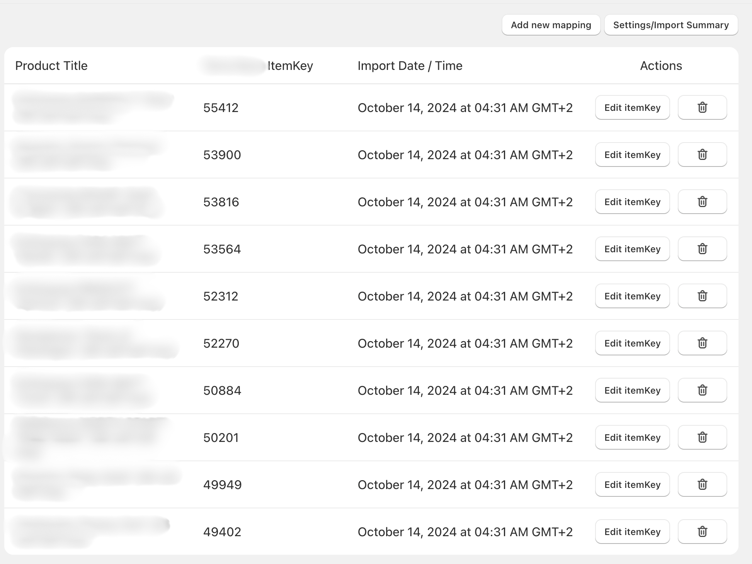
Task: Remove mapping 49949 using trash icon
Action: pyautogui.click(x=702, y=484)
